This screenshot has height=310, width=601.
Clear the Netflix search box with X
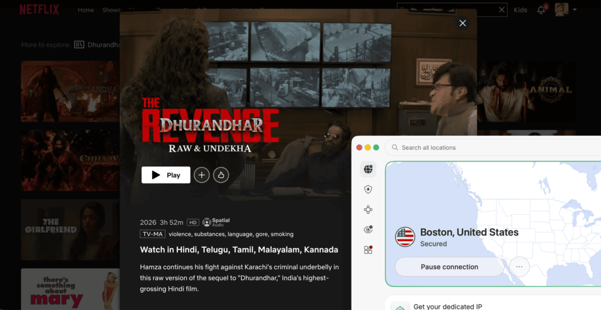click(501, 10)
